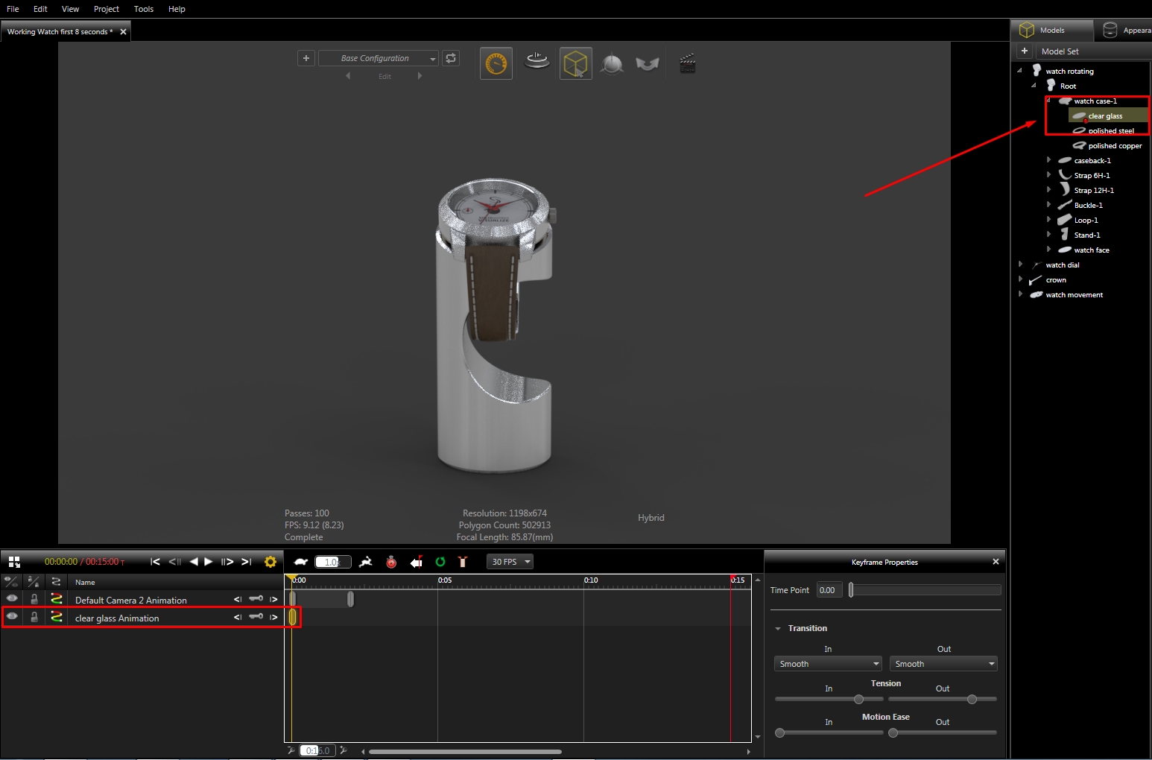
Task: Click the green loop playback icon
Action: pos(440,562)
